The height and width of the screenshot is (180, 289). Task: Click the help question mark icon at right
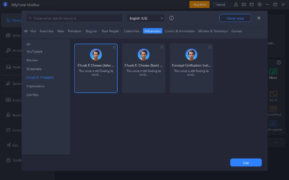[x=279, y=63]
